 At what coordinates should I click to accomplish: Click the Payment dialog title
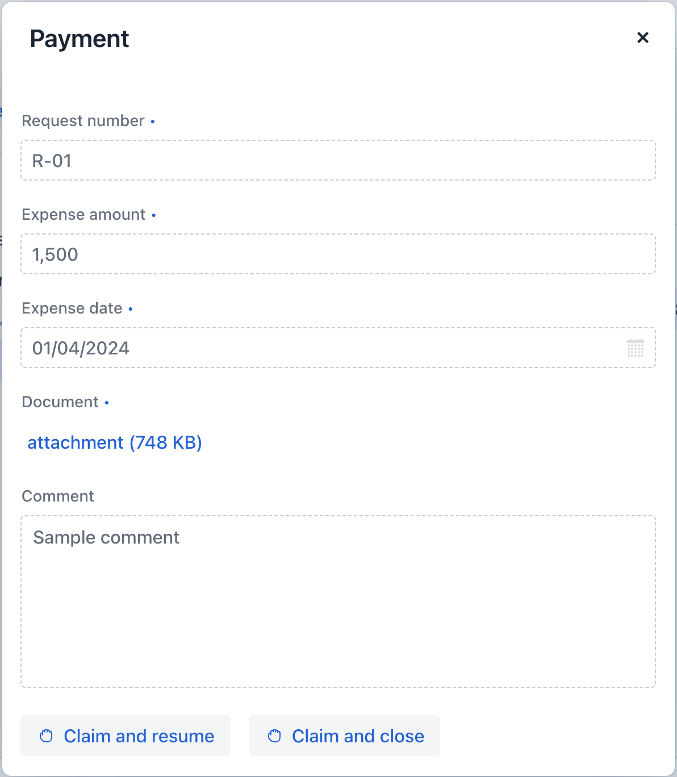pos(80,39)
